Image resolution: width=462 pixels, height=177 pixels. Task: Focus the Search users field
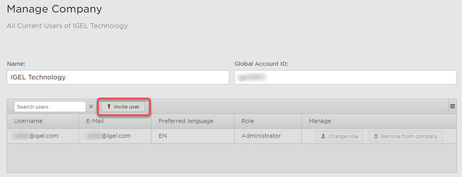point(50,107)
